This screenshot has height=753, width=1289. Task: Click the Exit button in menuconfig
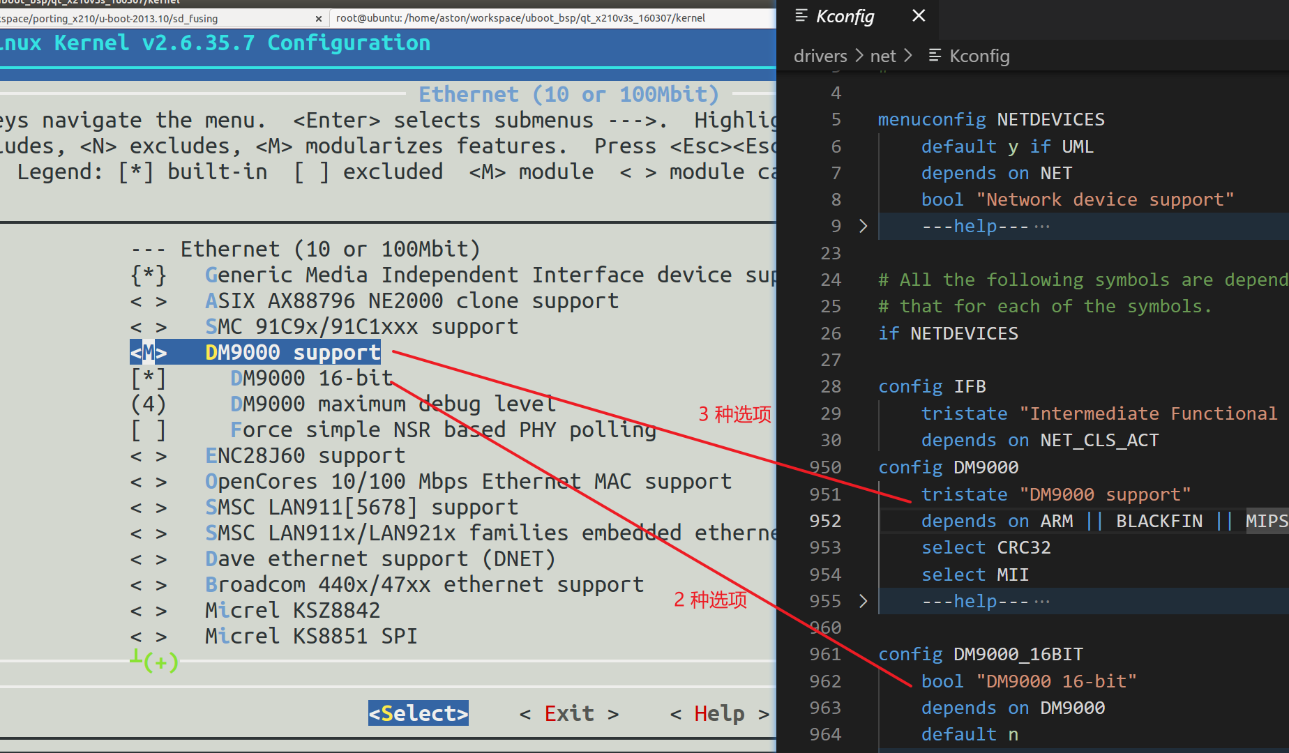[569, 713]
